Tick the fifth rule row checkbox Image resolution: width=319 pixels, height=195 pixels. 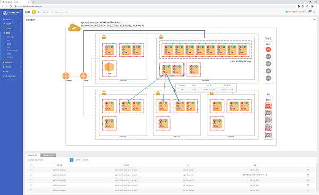coord(30,190)
